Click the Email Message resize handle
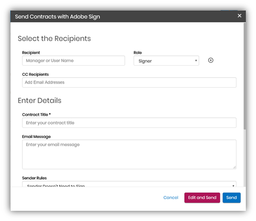 (x=235, y=168)
